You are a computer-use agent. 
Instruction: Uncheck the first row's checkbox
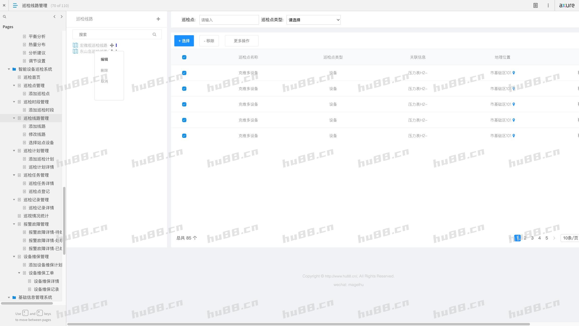[x=184, y=73]
